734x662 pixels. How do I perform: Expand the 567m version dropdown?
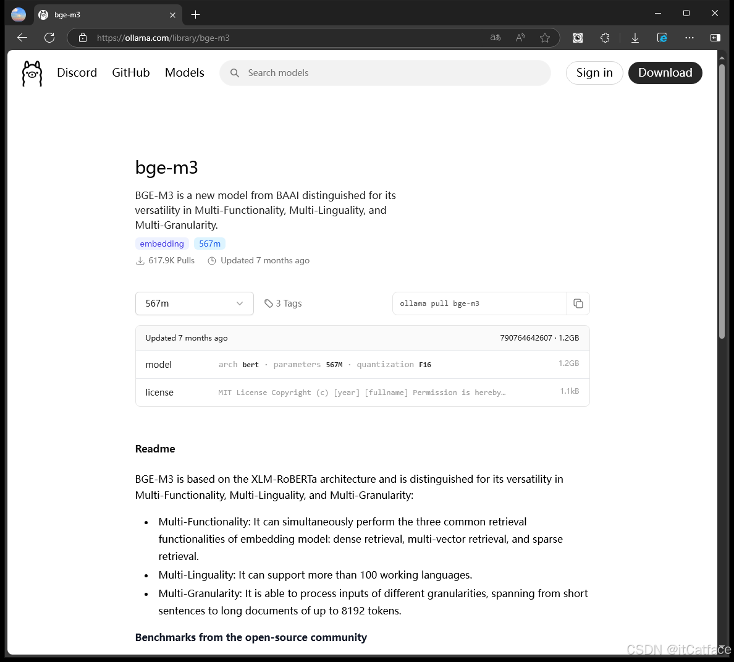194,304
